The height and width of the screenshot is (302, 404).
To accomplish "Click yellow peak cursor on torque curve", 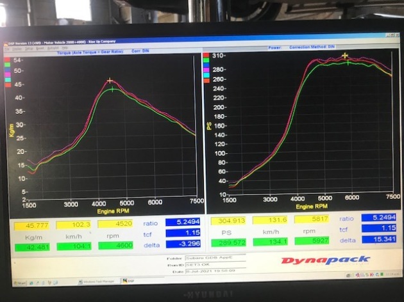I will click(110, 81).
